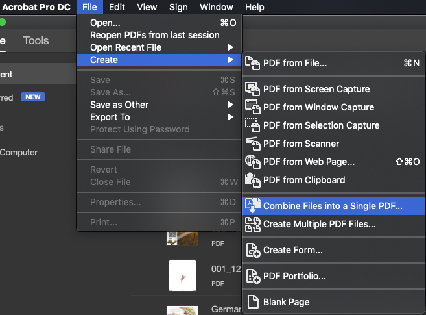
Task: Open the 001_12 PDF thumbnail
Action: point(182,275)
